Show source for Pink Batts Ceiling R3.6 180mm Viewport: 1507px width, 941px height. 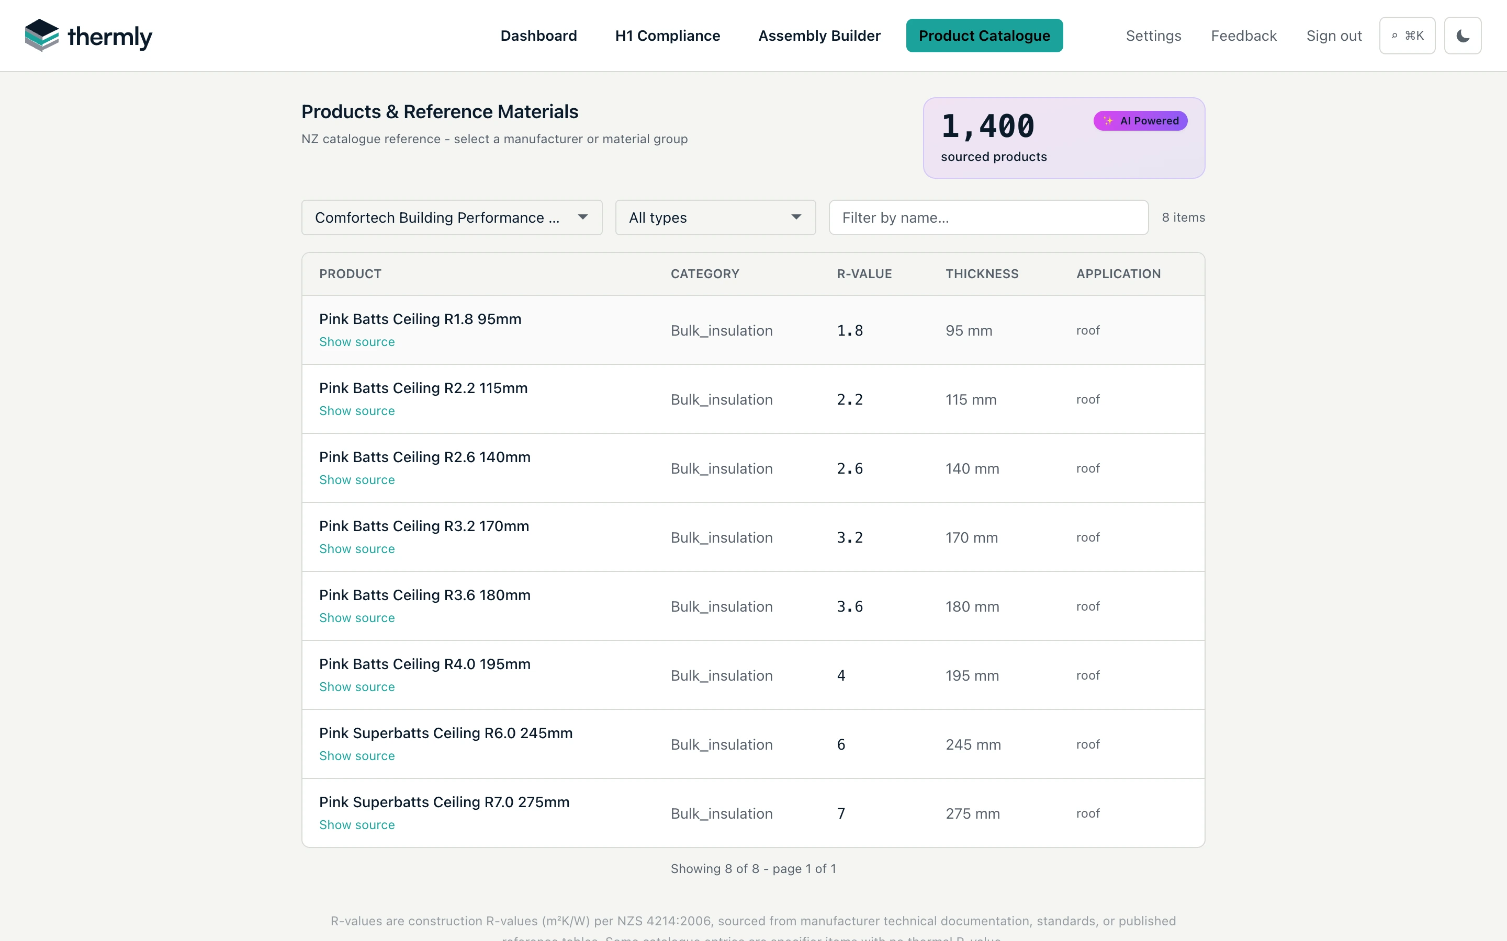tap(357, 618)
